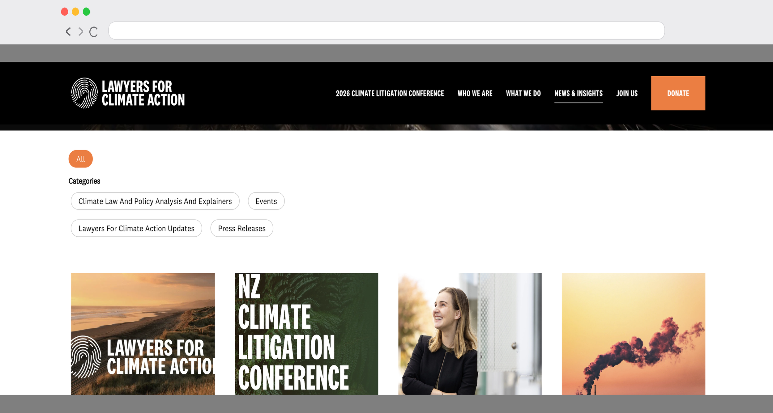Click the browser forward arrow
This screenshot has width=773, height=413.
81,32
